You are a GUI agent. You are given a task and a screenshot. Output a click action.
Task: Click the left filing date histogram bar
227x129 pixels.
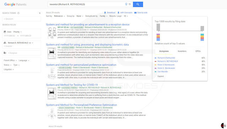tap(158, 27)
